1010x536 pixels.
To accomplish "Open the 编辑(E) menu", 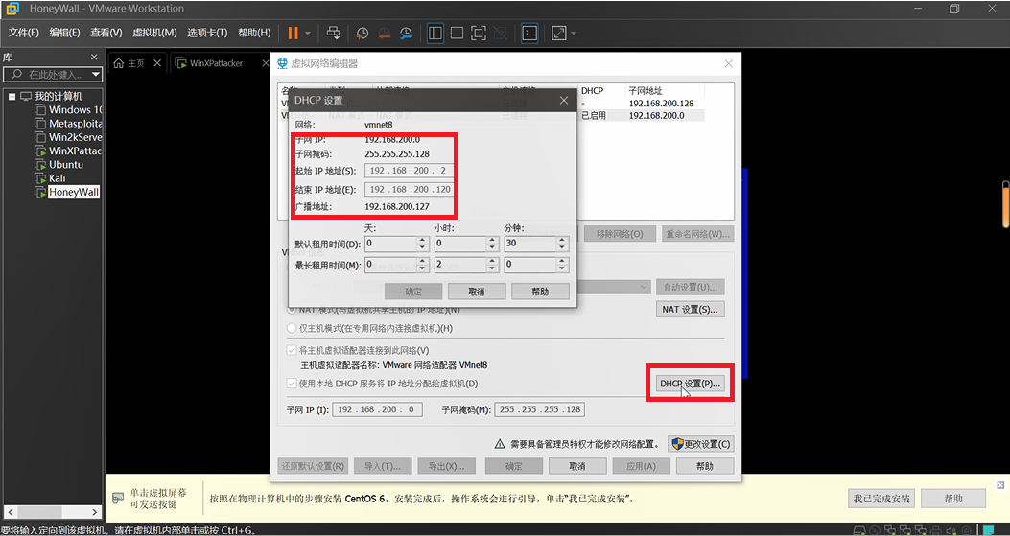I will click(x=64, y=33).
